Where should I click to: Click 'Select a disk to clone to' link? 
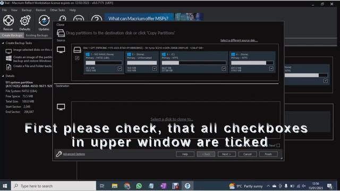172,119
